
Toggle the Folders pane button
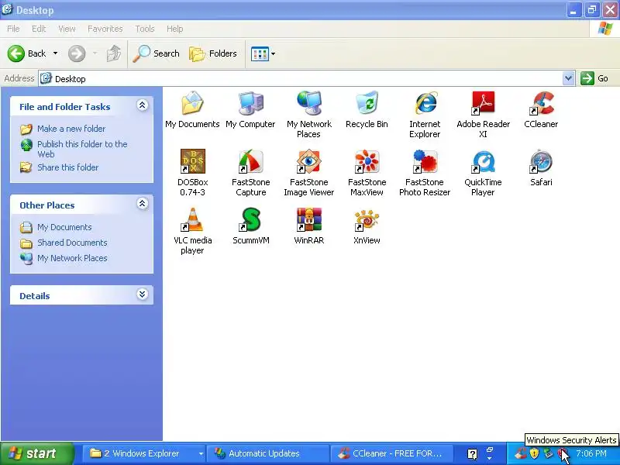[x=212, y=53]
